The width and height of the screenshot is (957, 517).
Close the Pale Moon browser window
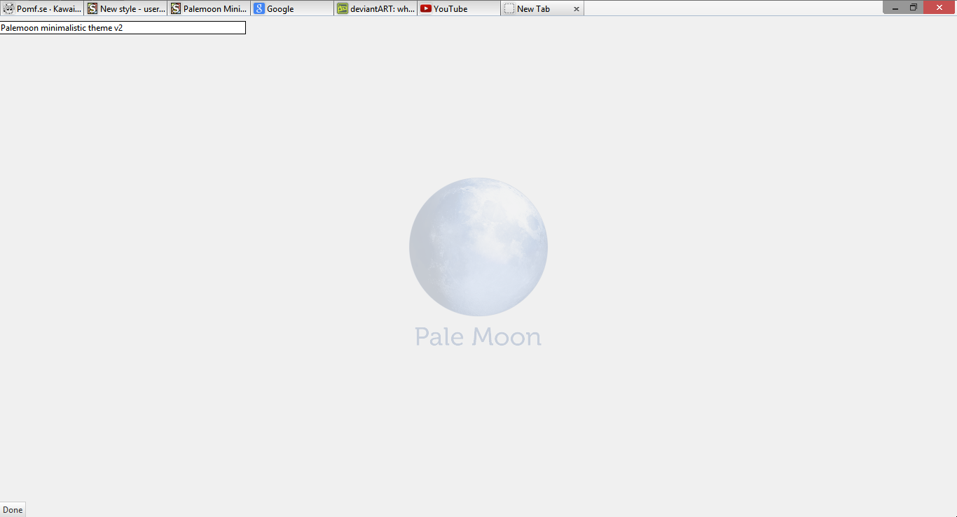939,7
